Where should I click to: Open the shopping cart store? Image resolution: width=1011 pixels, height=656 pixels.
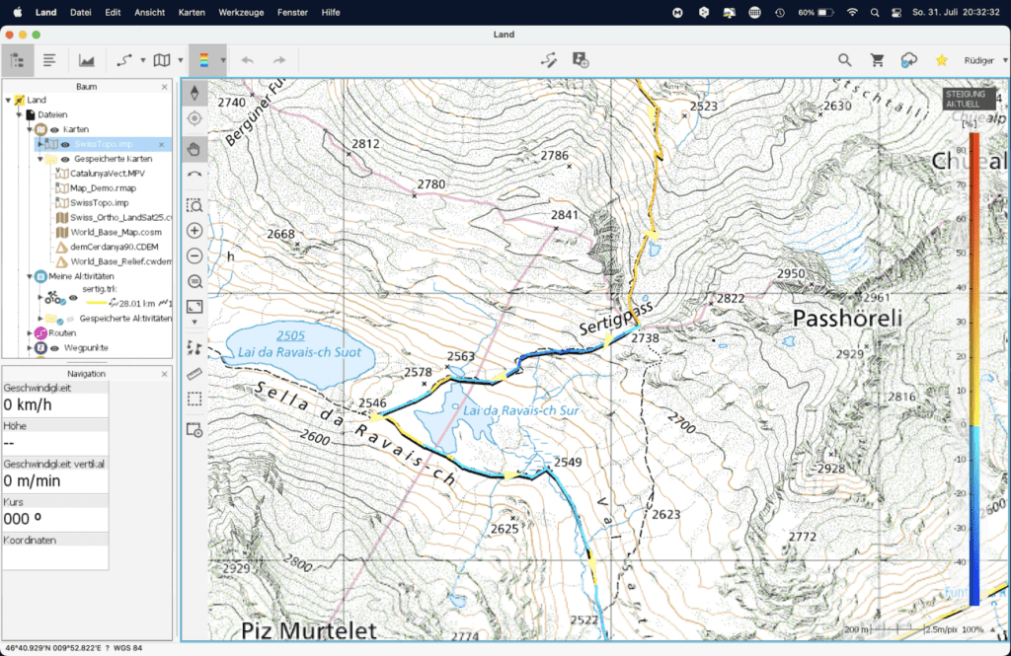coord(876,60)
